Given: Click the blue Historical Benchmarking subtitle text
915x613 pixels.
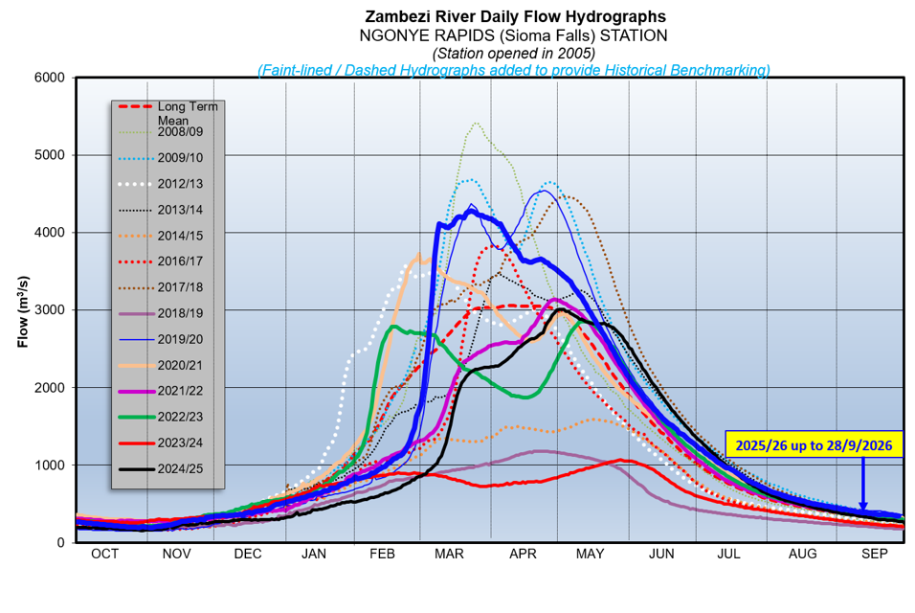Looking at the screenshot, I should click(514, 70).
